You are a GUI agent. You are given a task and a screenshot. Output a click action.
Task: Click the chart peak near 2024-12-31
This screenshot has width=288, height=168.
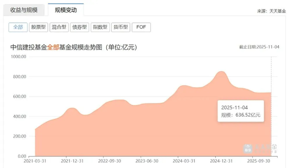pyautogui.click(x=221, y=72)
